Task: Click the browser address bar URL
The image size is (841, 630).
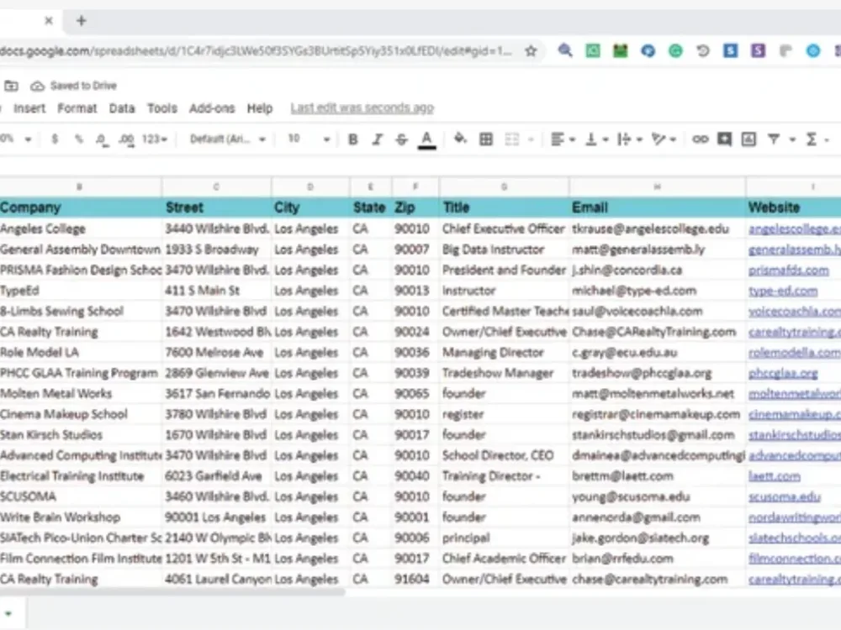Action: 256,51
